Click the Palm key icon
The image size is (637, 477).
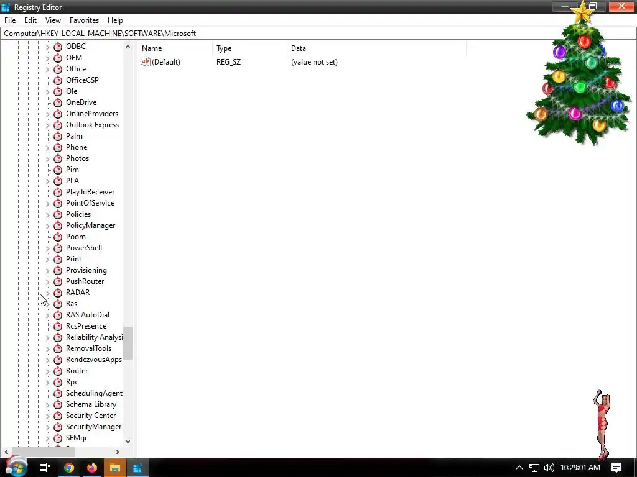(x=58, y=136)
